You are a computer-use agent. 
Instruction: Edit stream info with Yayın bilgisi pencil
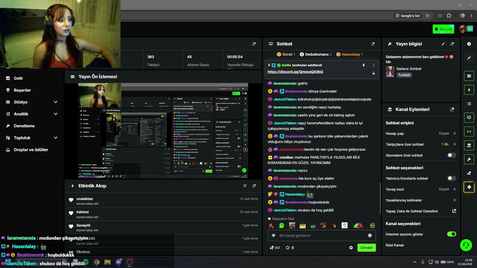point(443,44)
